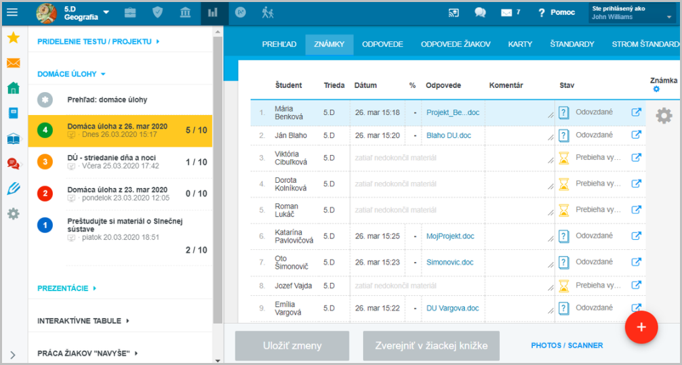This screenshot has width=682, height=365.
Task: Open external link icon for Mária Benková
Action: coord(636,112)
